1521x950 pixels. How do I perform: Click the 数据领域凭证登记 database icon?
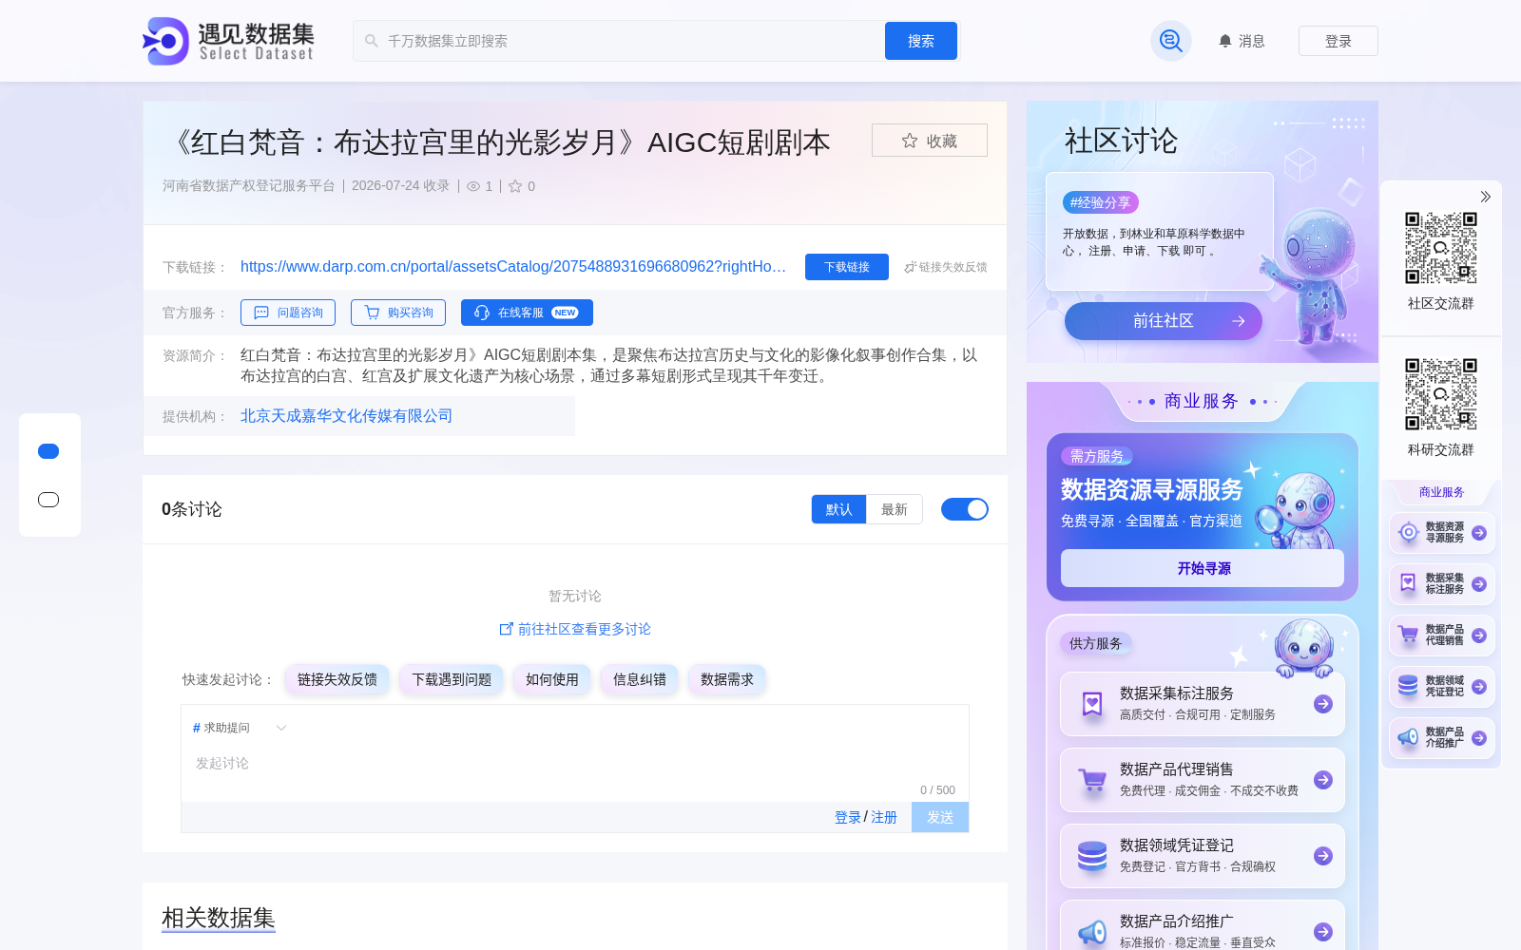point(1092,856)
